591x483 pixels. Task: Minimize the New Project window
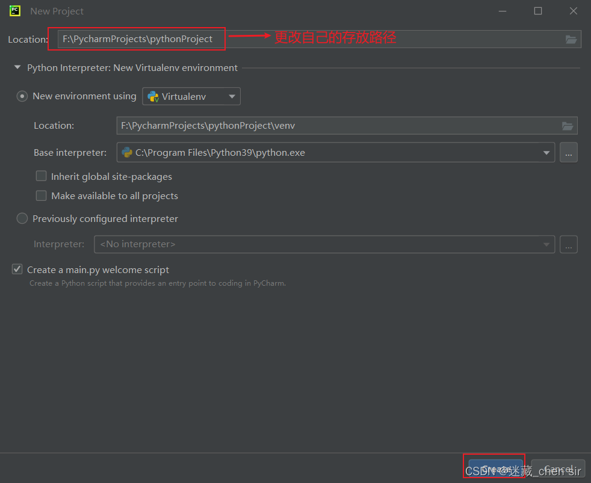tap(503, 11)
